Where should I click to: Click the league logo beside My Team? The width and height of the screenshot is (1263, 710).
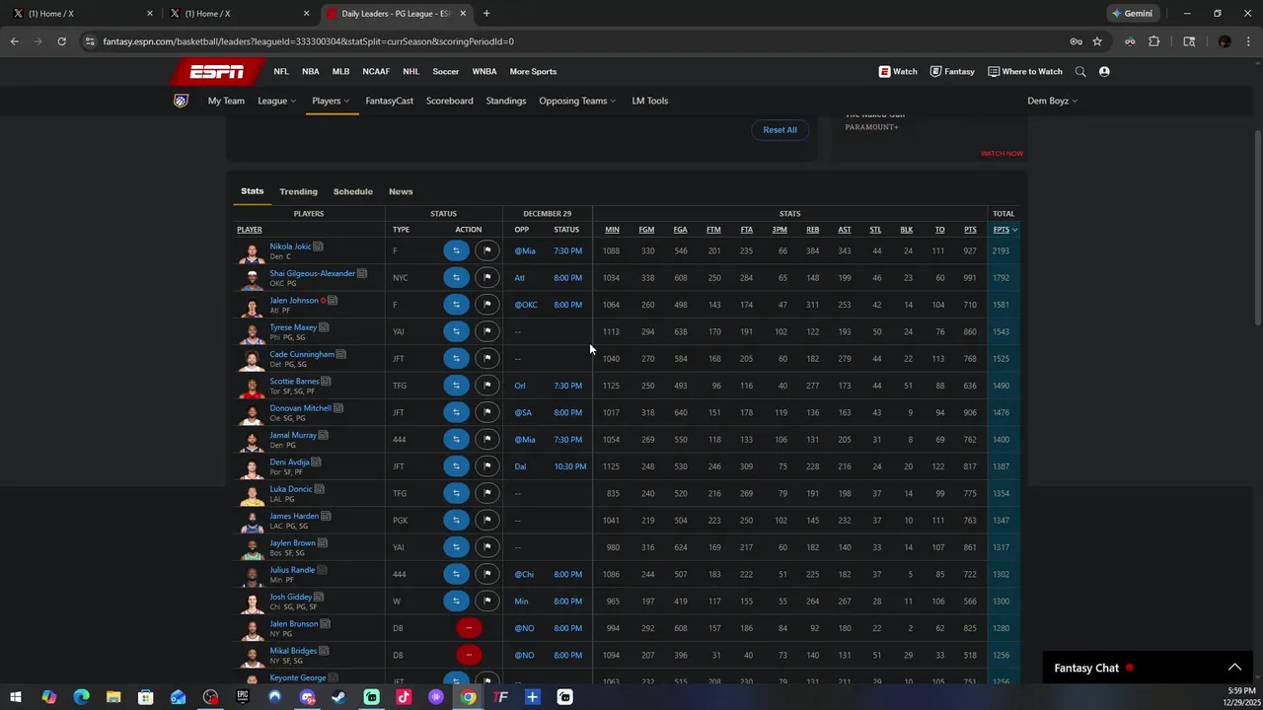click(x=181, y=101)
